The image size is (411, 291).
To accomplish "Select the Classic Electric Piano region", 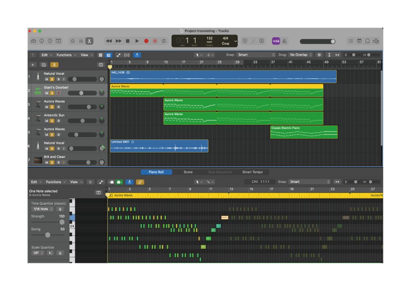I will (x=304, y=132).
